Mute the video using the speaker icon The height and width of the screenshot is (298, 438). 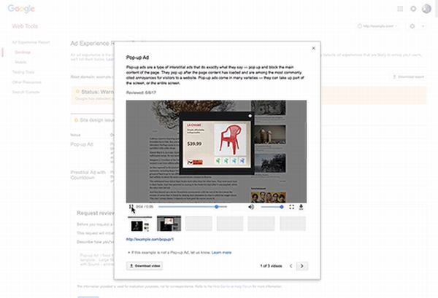tap(251, 207)
